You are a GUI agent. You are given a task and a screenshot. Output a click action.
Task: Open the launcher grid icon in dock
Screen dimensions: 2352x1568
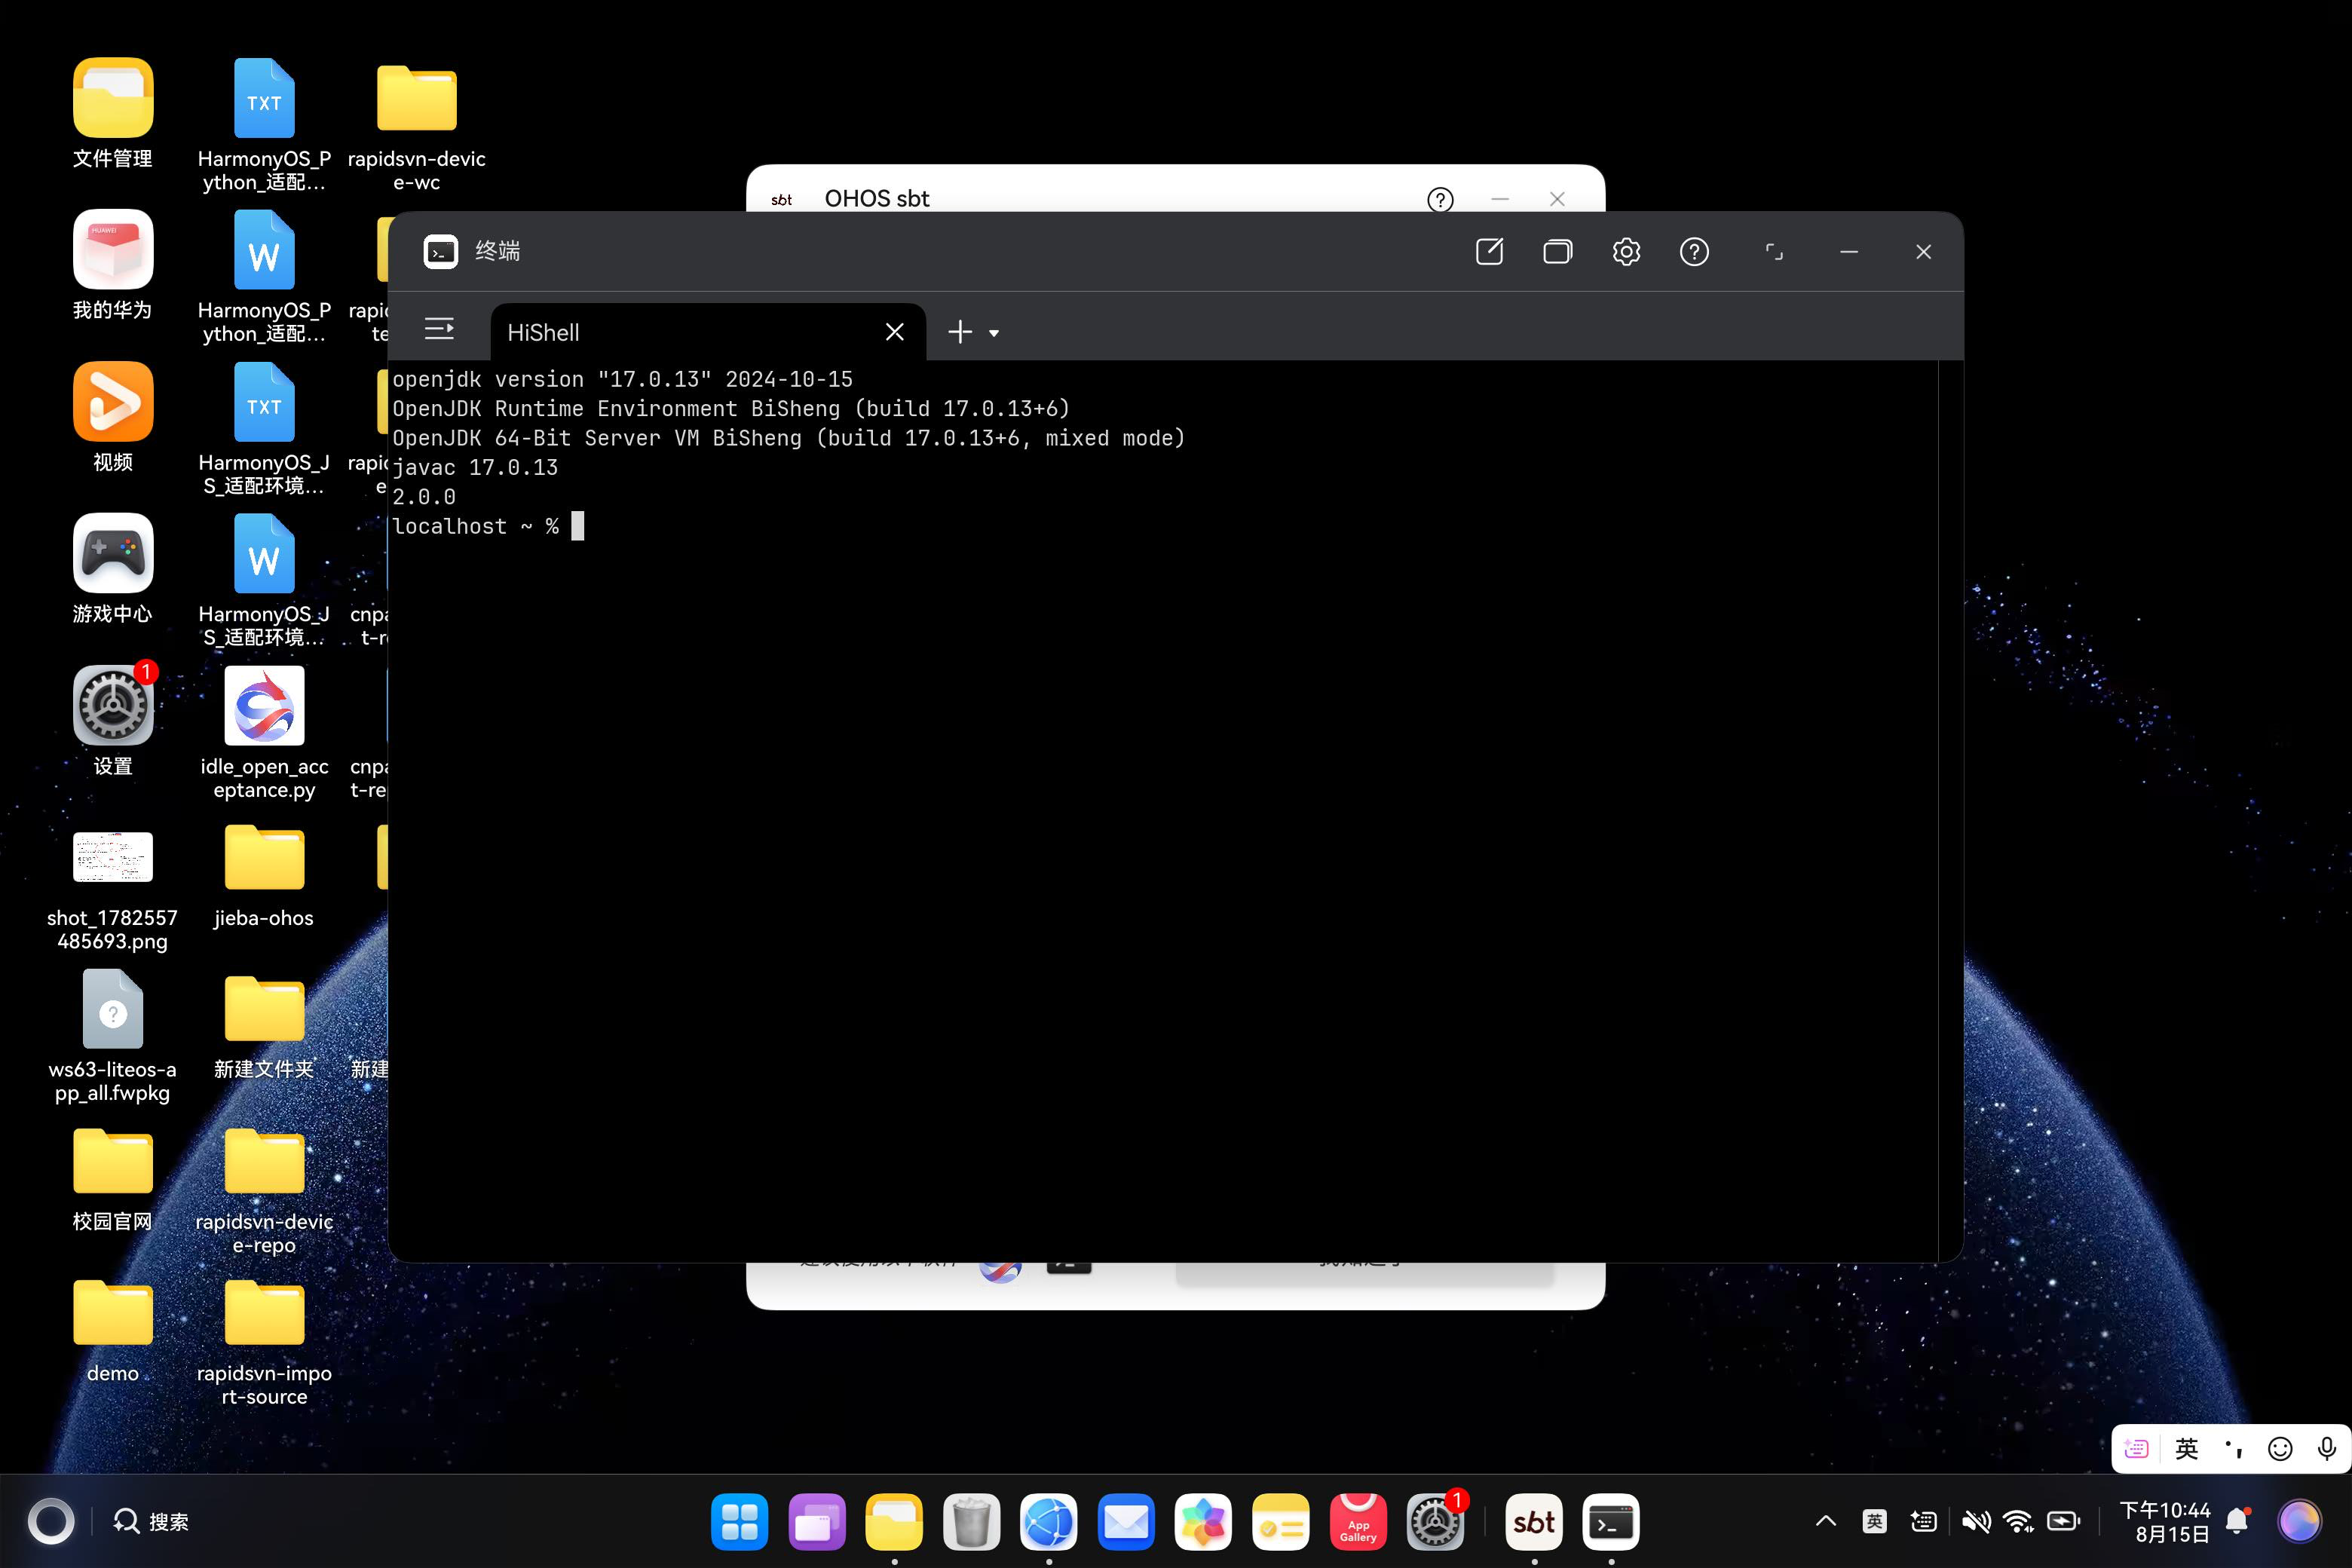point(740,1522)
